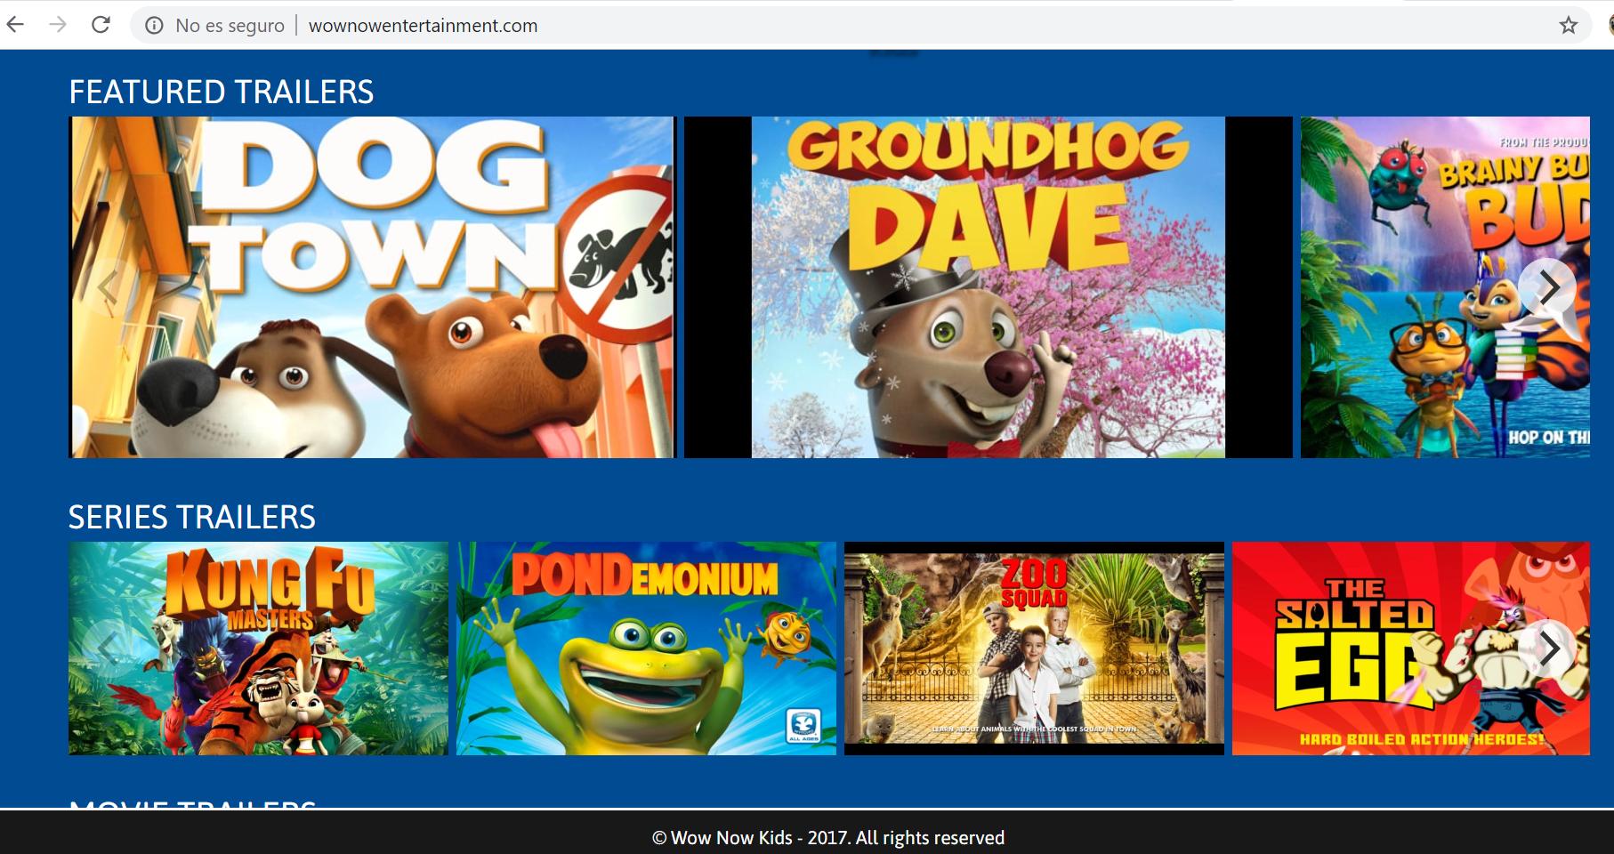Bookmark this page with the star
This screenshot has height=854, width=1614.
coord(1569,26)
